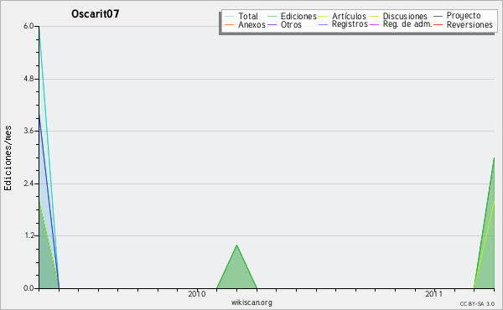This screenshot has width=503, height=310.
Task: Click the orange Anexos color swatch
Action: pos(230,24)
